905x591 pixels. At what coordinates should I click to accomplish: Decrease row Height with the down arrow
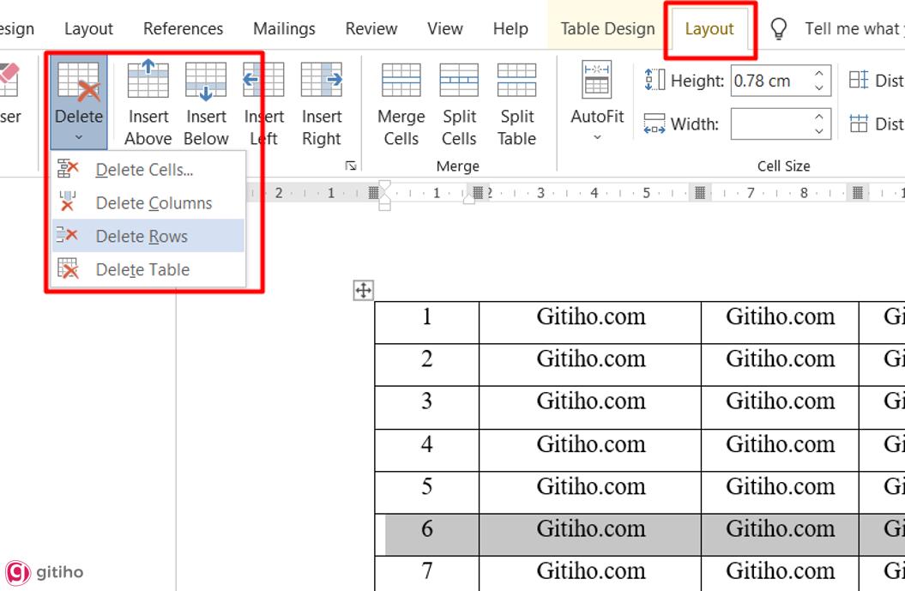point(819,87)
